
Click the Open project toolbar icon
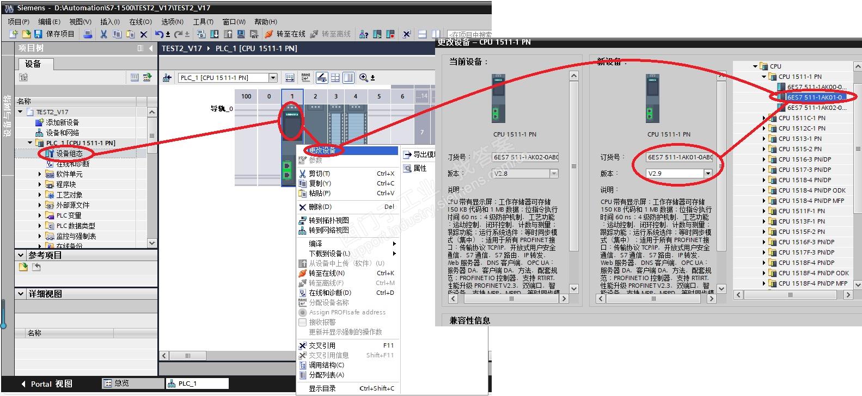(26, 34)
